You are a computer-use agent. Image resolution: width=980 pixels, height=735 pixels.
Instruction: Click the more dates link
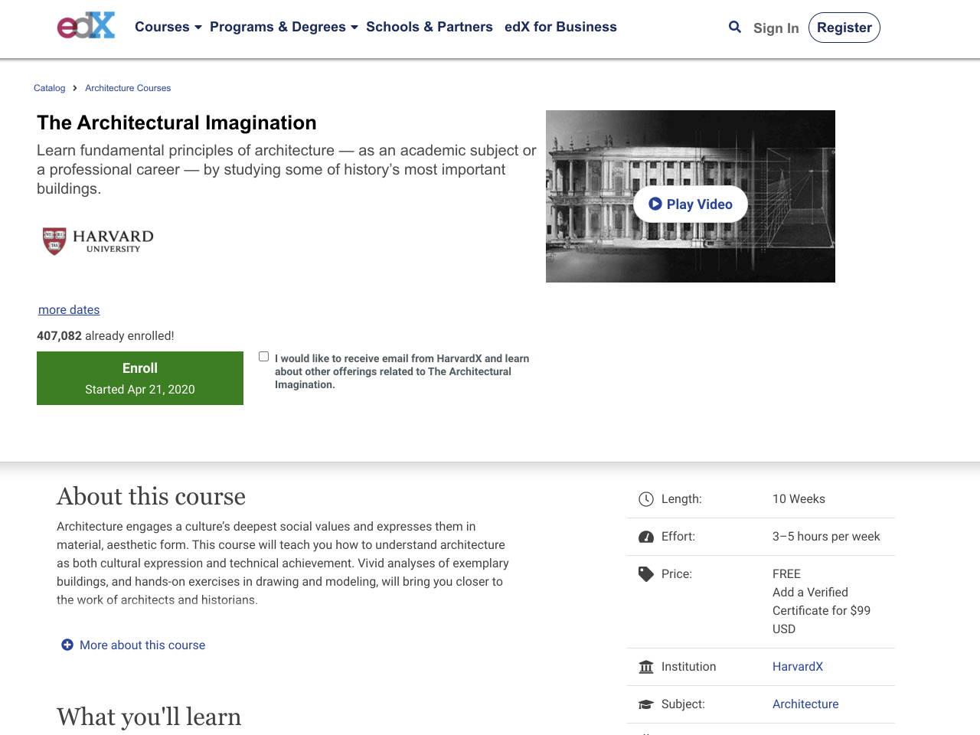[x=69, y=309]
